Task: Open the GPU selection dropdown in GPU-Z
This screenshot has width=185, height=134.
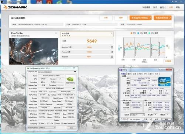Action: [x=42, y=128]
